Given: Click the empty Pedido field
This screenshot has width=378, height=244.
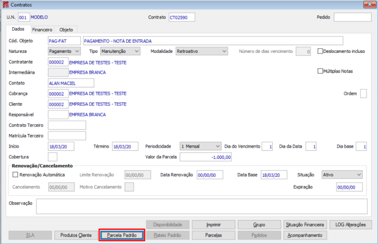Looking at the screenshot, I should pos(352,17).
